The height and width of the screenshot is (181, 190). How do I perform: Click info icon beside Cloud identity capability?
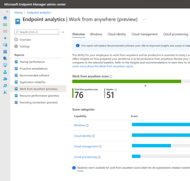(x=93, y=136)
